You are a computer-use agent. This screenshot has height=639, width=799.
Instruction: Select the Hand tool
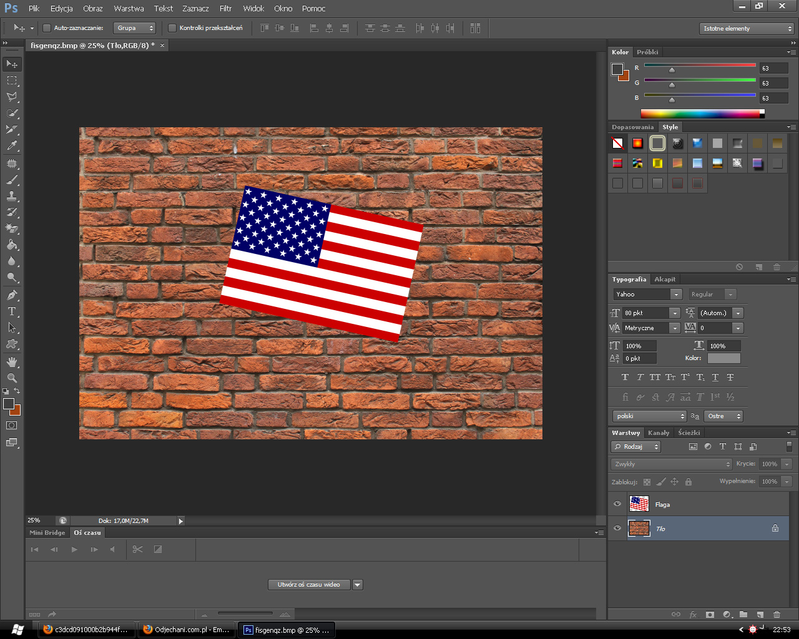[x=12, y=362]
